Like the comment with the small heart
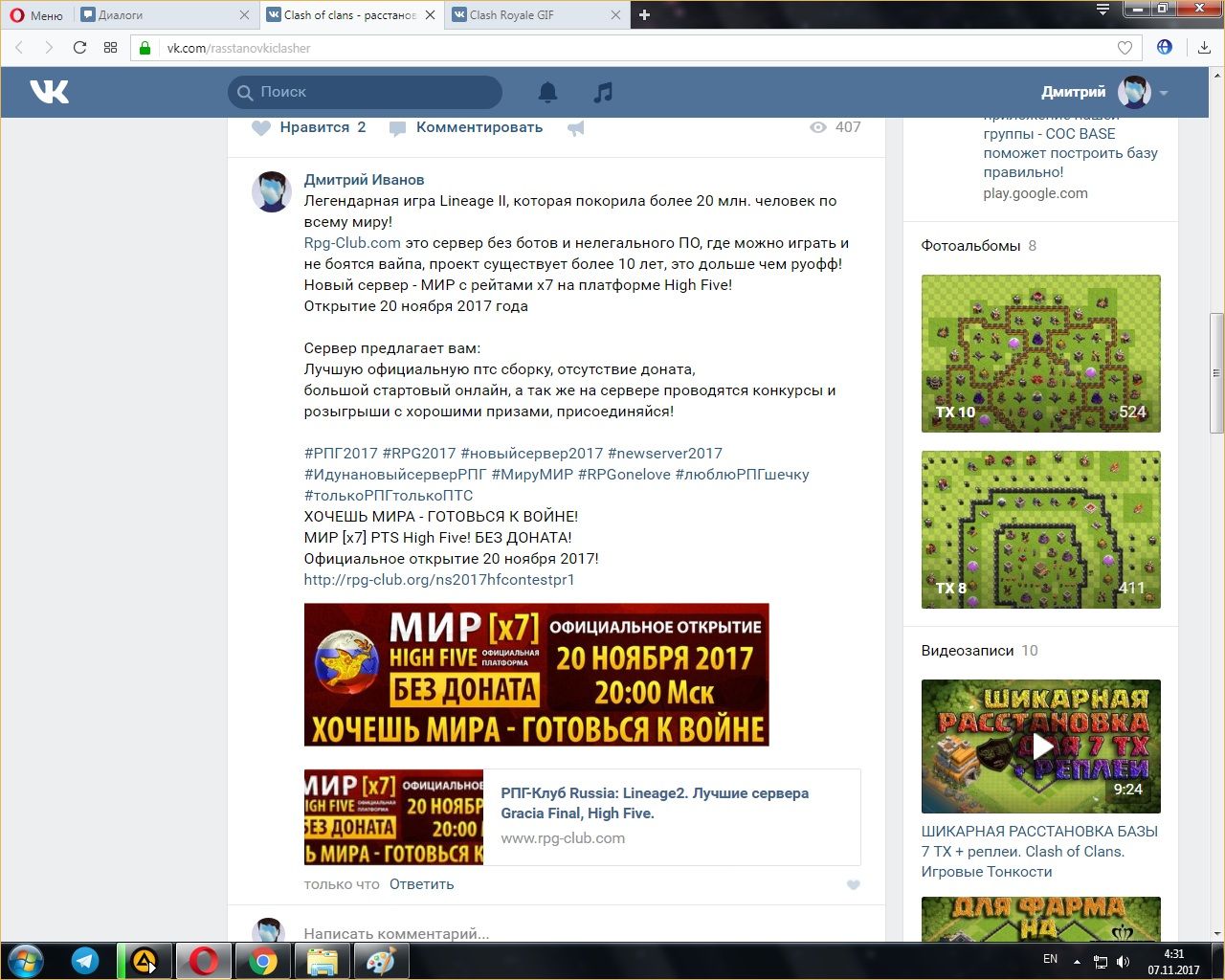Screen dimensions: 1225x980 pyautogui.click(x=854, y=885)
